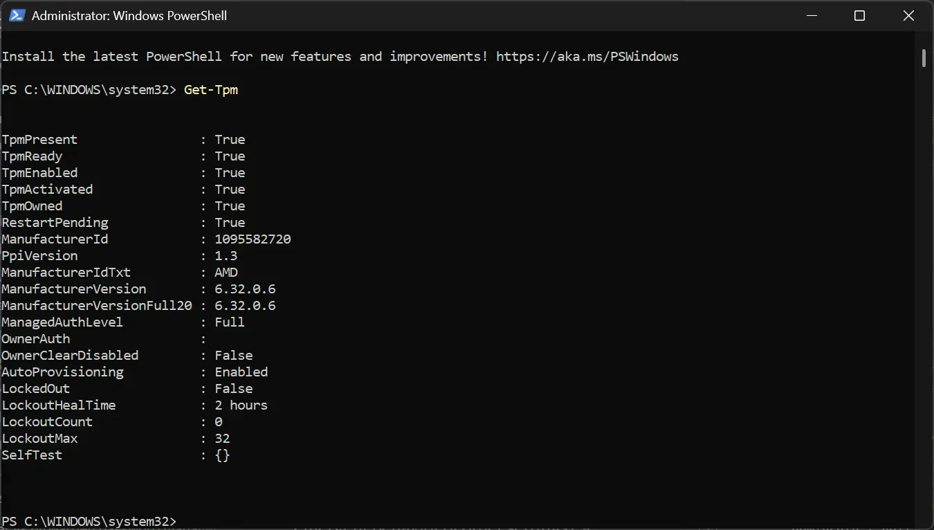Click the SelfTest property name
Image resolution: width=934 pixels, height=530 pixels.
[x=32, y=455]
